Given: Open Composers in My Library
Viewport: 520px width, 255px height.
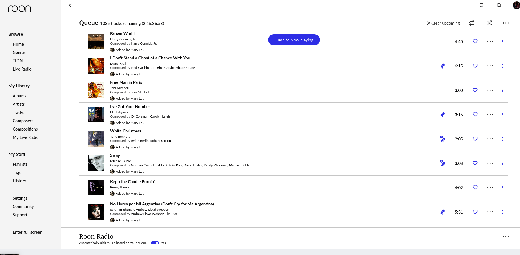Looking at the screenshot, I should point(23,121).
